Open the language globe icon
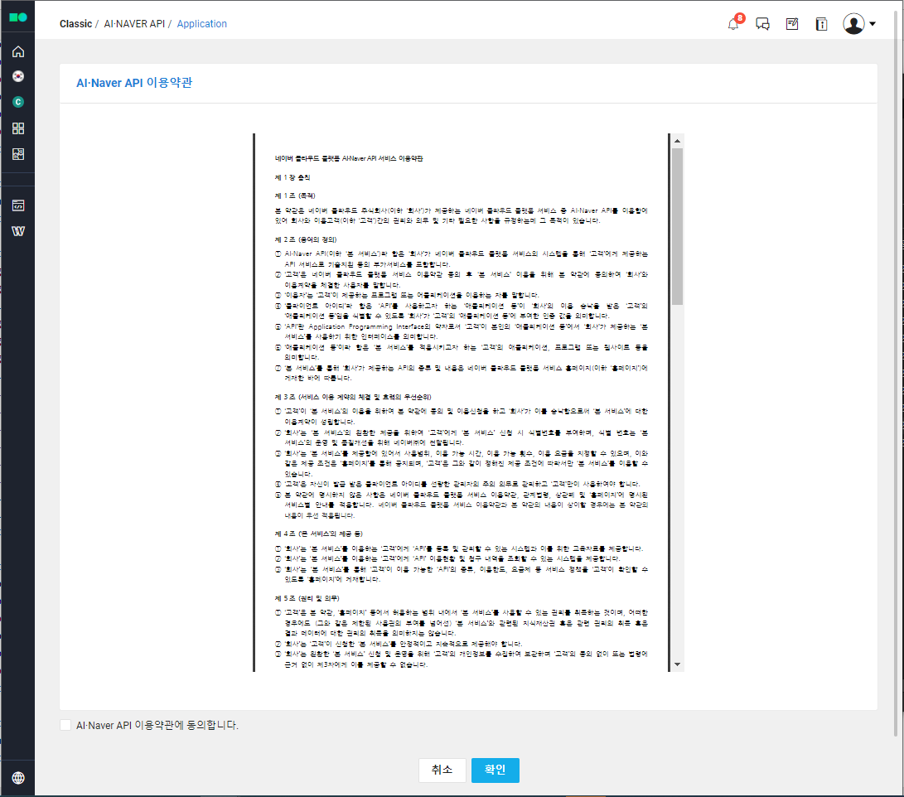The image size is (904, 797). 18,778
